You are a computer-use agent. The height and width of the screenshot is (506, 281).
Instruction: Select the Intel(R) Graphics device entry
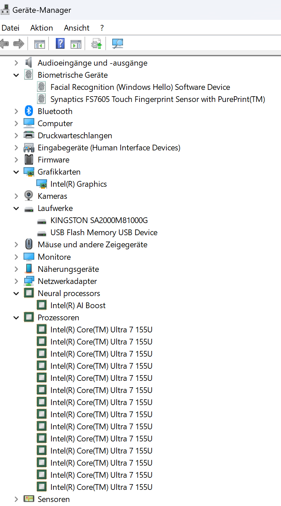79,184
